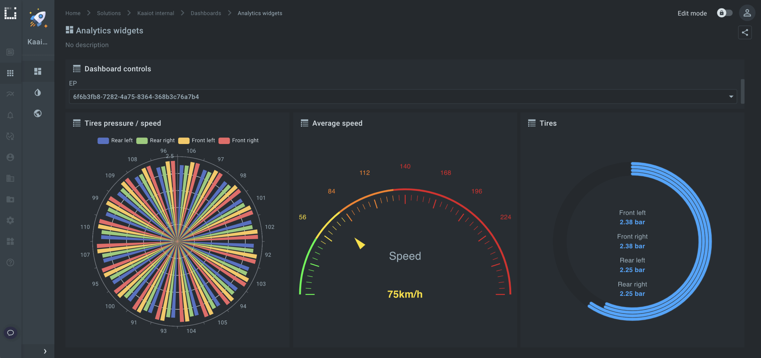Open the news feed sidebar icon
Image resolution: width=761 pixels, height=358 pixels.
(10, 52)
